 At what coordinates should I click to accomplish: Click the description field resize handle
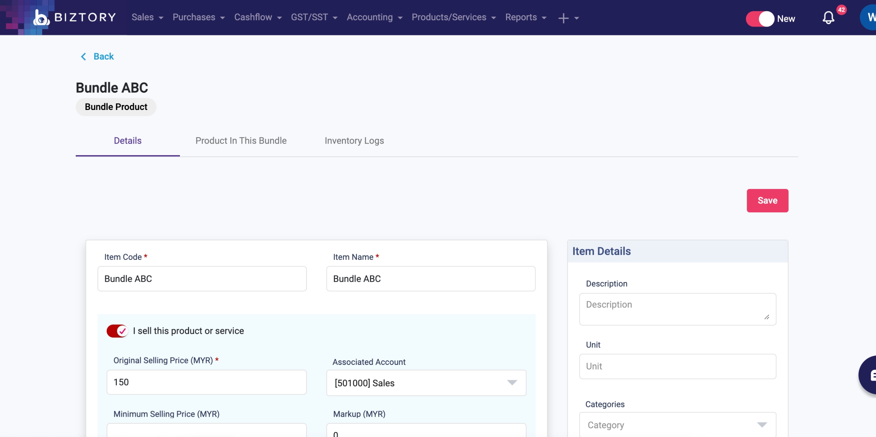coord(767,317)
